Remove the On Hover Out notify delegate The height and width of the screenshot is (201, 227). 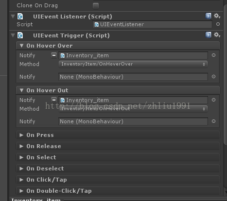[x=54, y=100]
